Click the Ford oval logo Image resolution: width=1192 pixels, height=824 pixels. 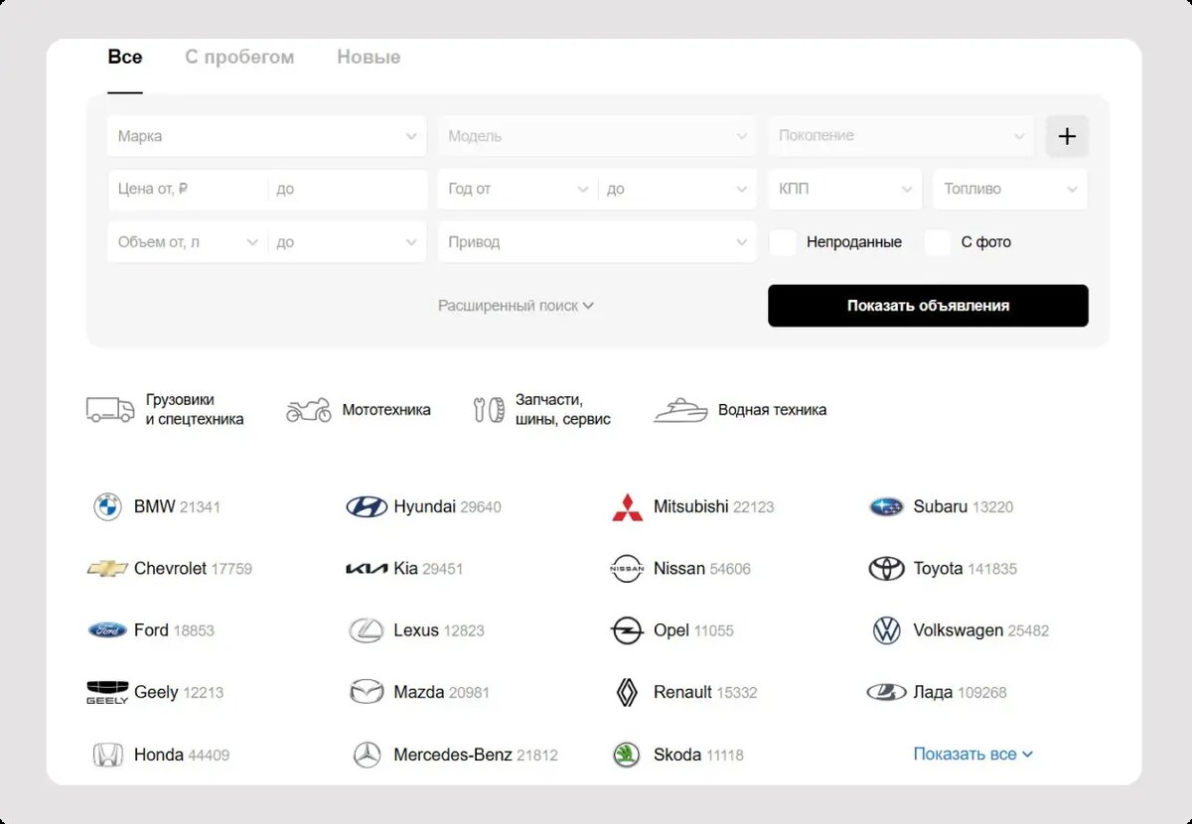[x=107, y=630]
